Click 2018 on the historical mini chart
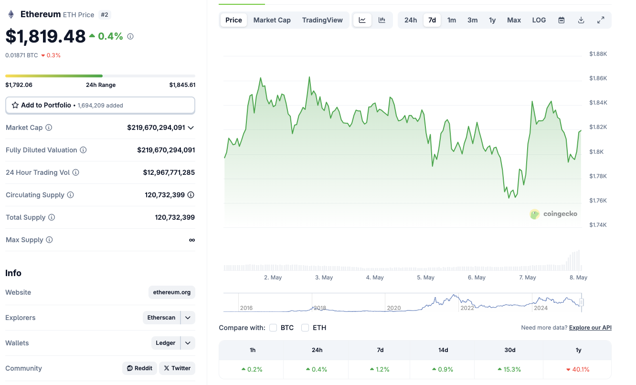This screenshot has height=385, width=636. coord(319,308)
